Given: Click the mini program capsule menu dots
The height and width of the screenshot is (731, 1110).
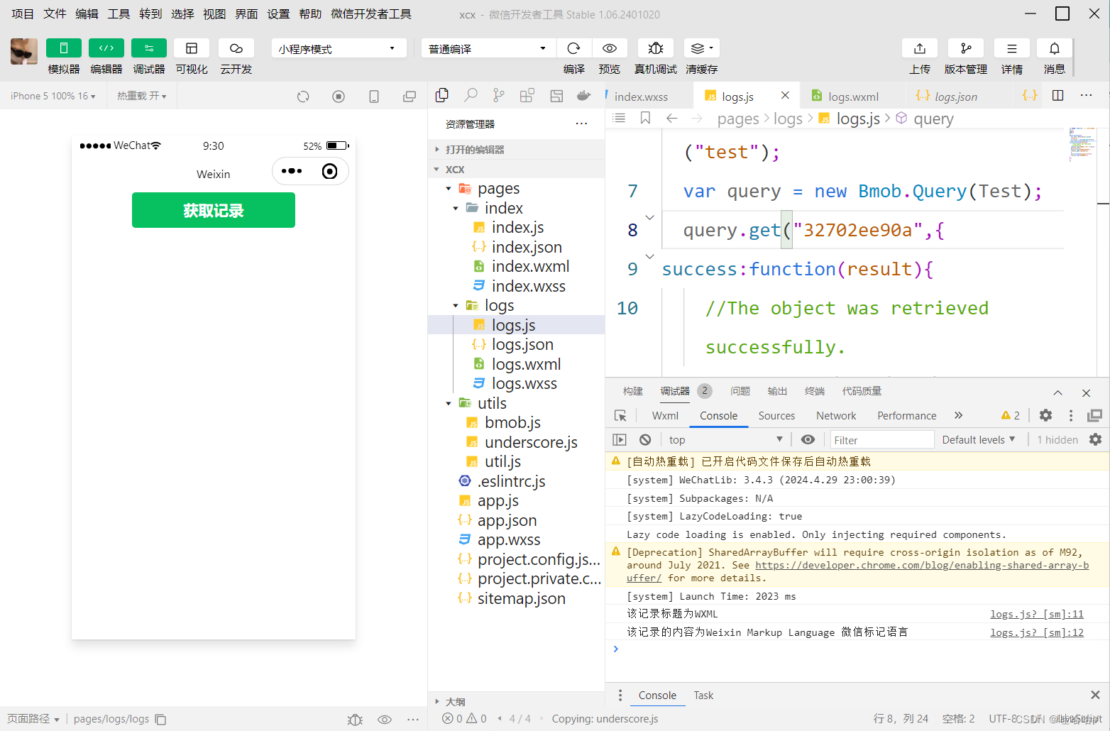Looking at the screenshot, I should point(292,171).
